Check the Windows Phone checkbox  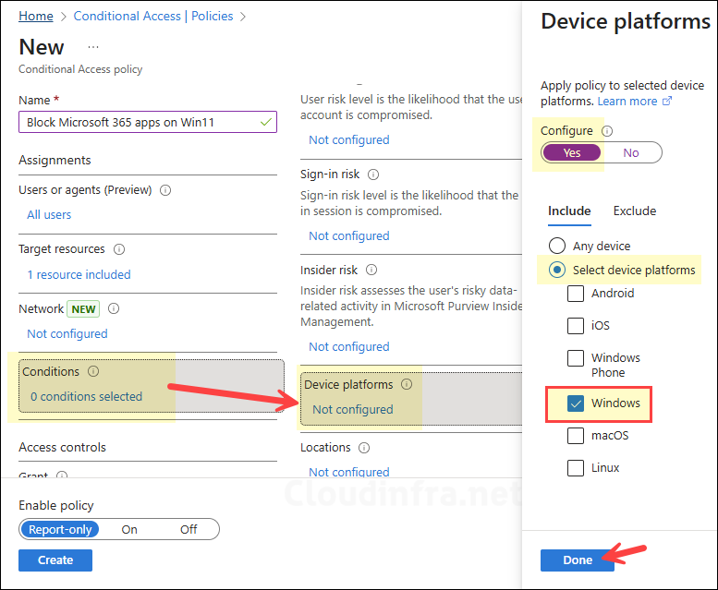[x=576, y=358]
